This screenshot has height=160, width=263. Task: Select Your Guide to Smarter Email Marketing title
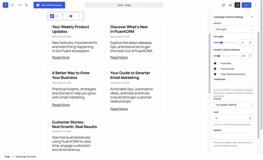pos(130,75)
